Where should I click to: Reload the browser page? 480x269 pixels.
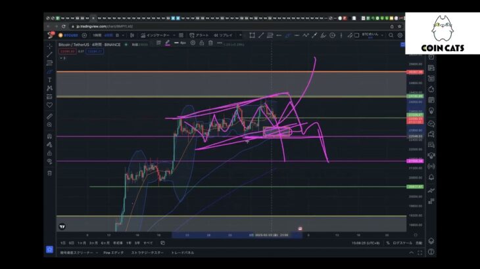tap(64, 26)
